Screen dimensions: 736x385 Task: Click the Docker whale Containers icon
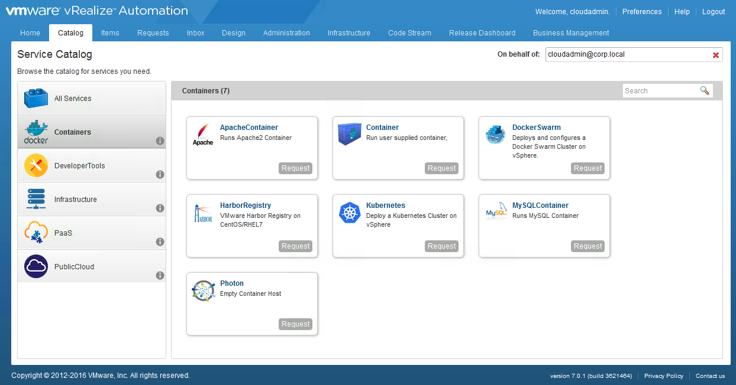coord(36,132)
